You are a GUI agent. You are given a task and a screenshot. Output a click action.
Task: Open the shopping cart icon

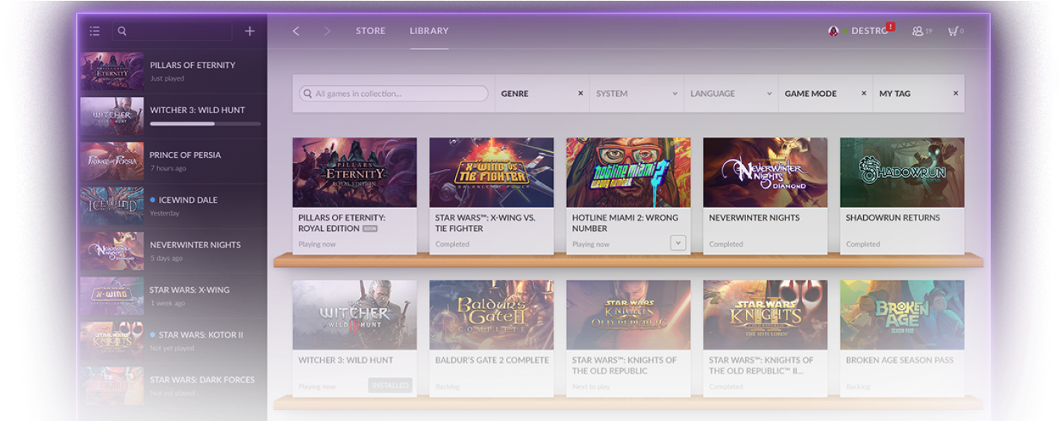[x=953, y=31]
